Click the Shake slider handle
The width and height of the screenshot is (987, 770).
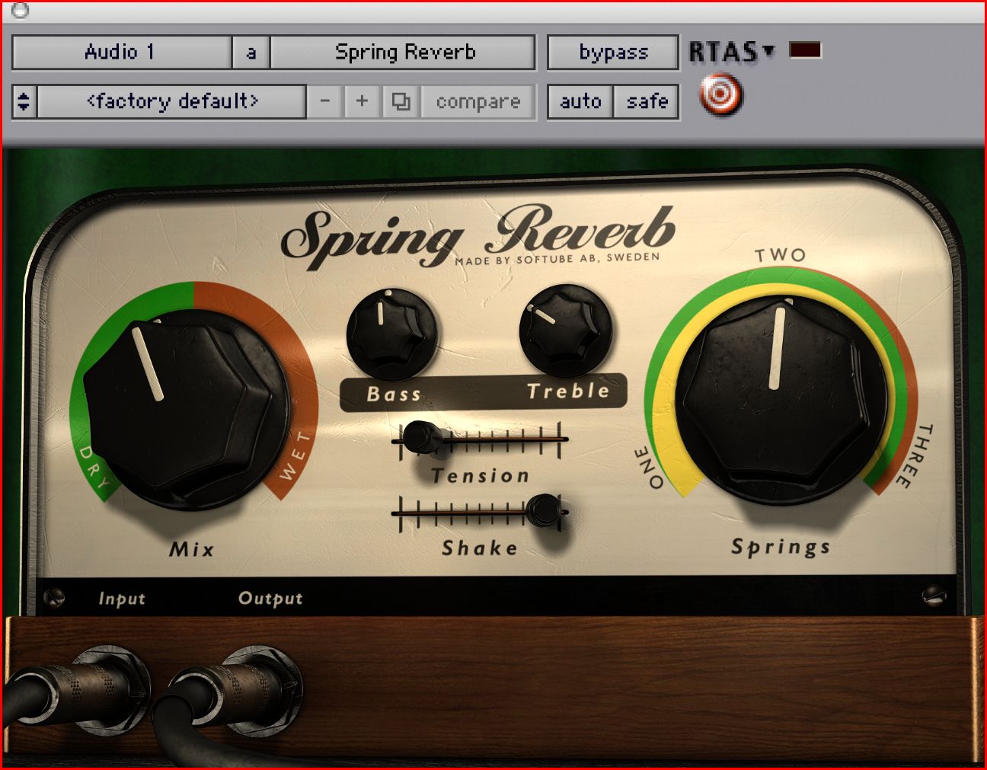click(x=544, y=510)
